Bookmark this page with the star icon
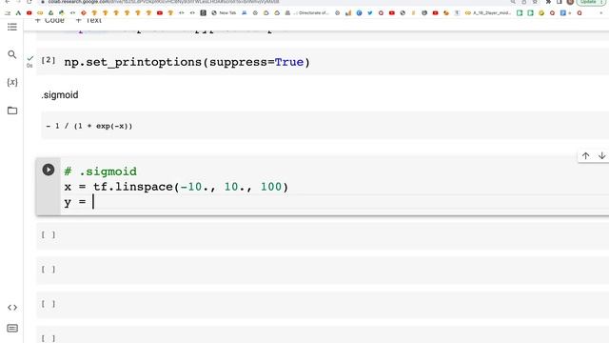The width and height of the screenshot is (609, 343). pyautogui.click(x=535, y=2)
